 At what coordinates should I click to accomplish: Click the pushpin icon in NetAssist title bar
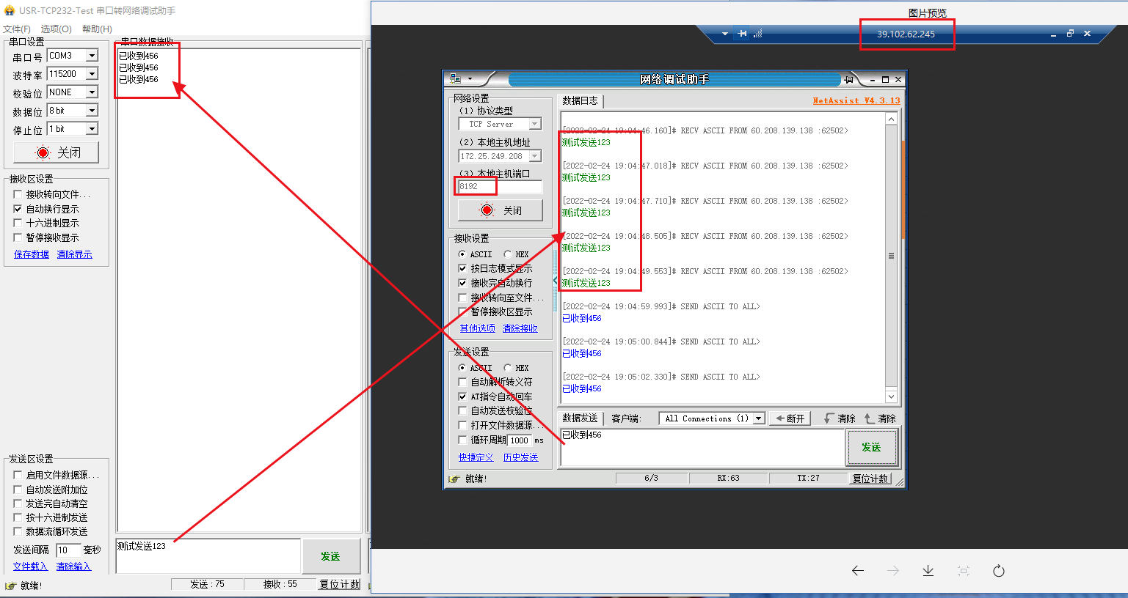point(849,79)
